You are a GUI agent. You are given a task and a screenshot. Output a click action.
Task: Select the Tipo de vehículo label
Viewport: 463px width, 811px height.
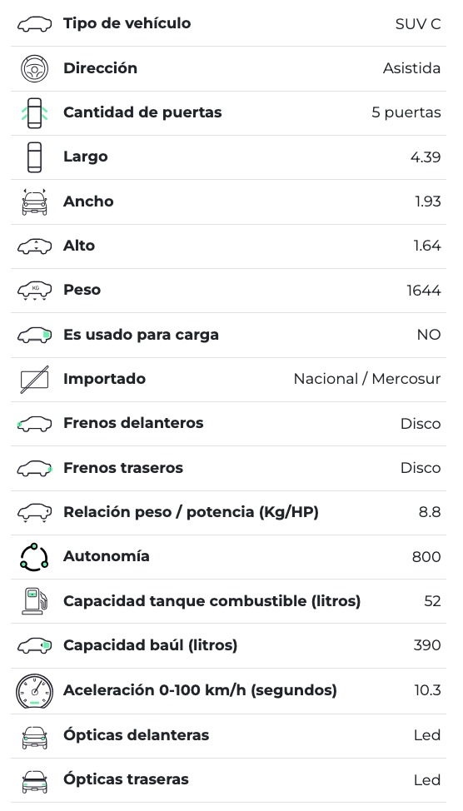tap(127, 23)
